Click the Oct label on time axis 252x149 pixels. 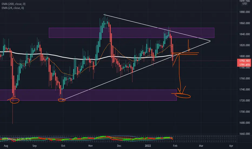coord(63,146)
